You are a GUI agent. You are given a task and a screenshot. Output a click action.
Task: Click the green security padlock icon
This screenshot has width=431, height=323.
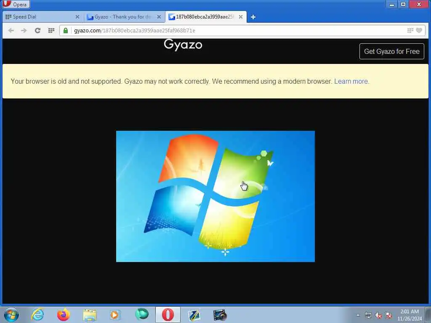[66, 30]
